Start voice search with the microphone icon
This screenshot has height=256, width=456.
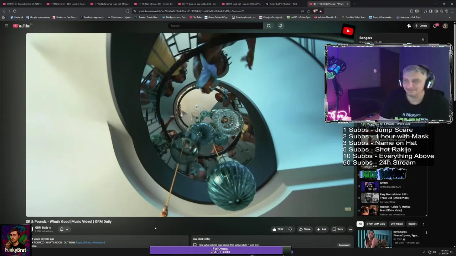pyautogui.click(x=281, y=26)
